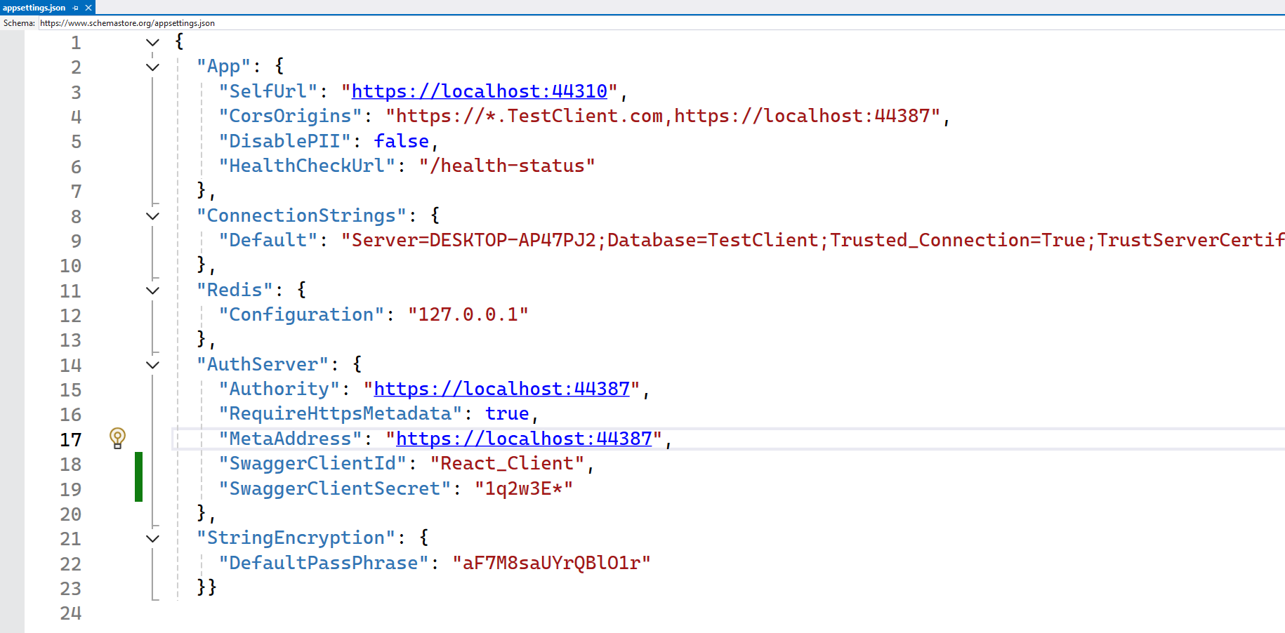
Task: Collapse the "AuthServer" section
Action: [x=152, y=365]
